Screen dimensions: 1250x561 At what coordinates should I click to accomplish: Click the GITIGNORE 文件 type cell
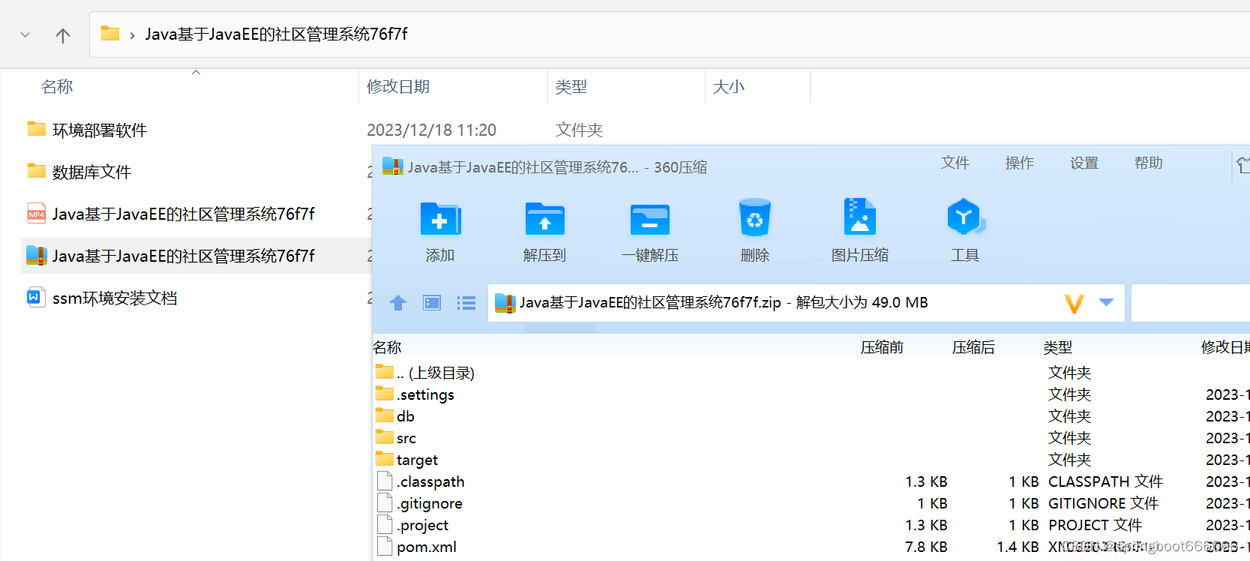tap(1103, 503)
